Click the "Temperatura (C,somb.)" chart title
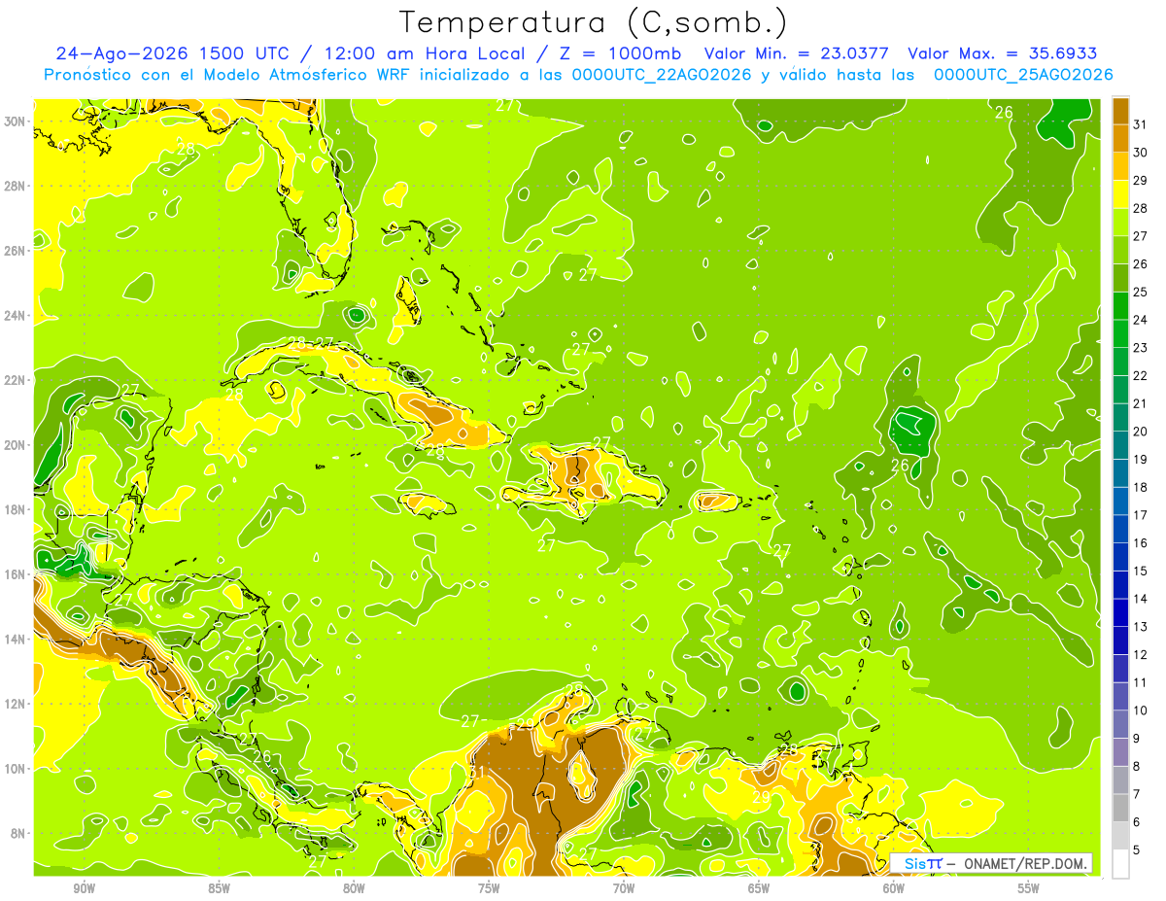This screenshot has height=901, width=1166. [593, 22]
